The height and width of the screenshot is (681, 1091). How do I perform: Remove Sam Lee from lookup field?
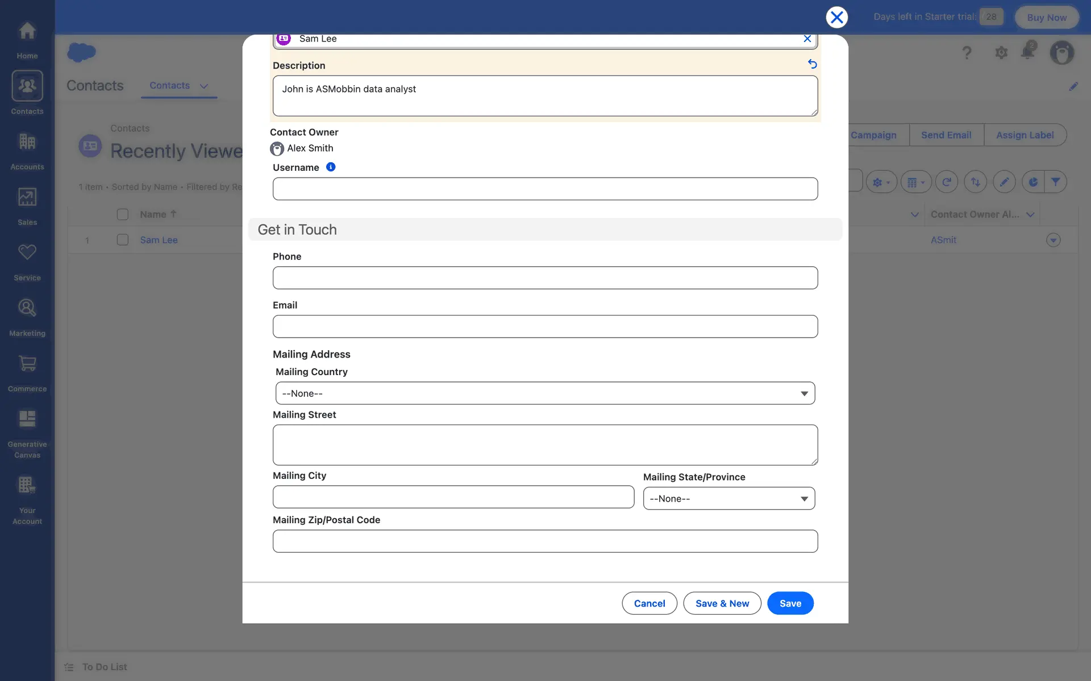pyautogui.click(x=807, y=39)
